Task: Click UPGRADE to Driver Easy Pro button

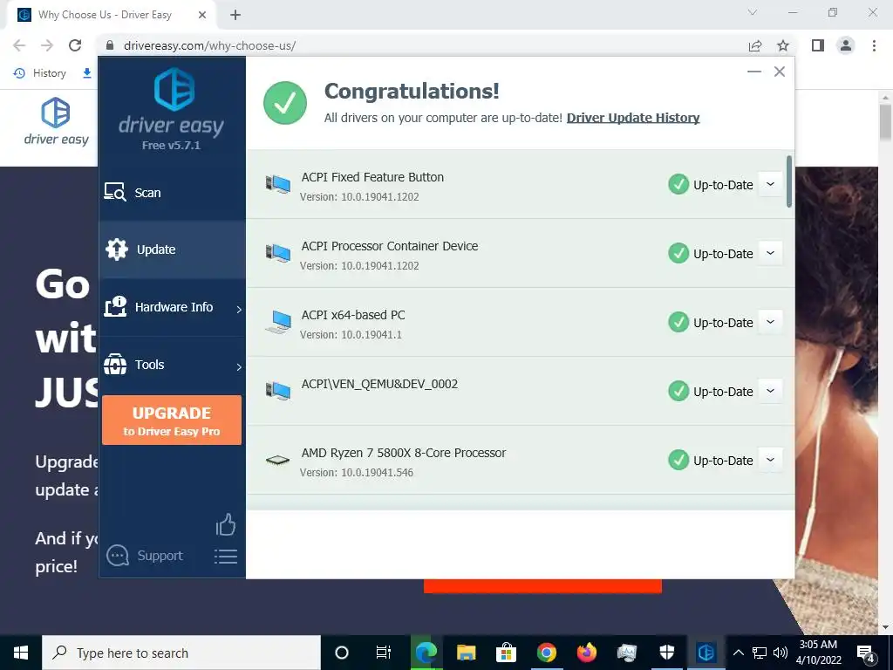Action: click(172, 420)
